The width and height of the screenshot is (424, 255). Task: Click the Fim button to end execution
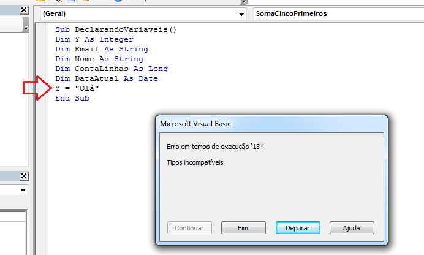pyautogui.click(x=243, y=227)
